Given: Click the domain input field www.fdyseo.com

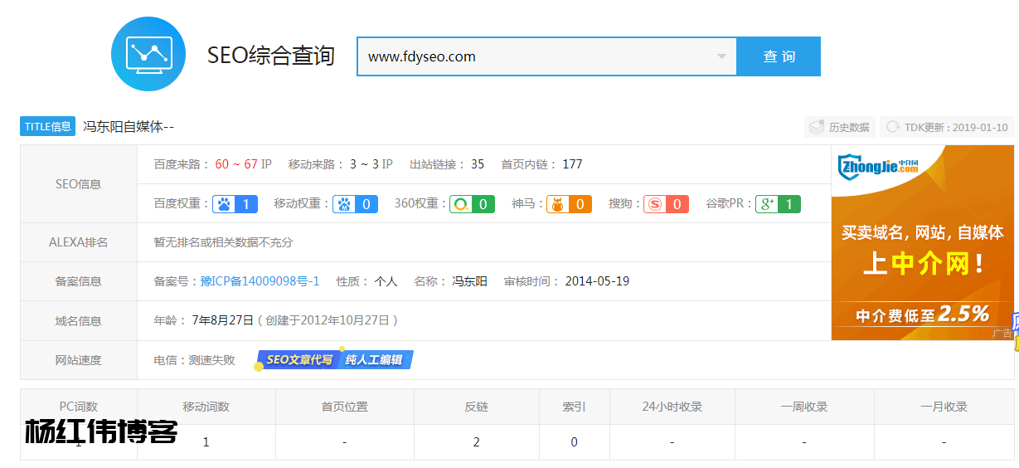Looking at the screenshot, I should pos(531,56).
